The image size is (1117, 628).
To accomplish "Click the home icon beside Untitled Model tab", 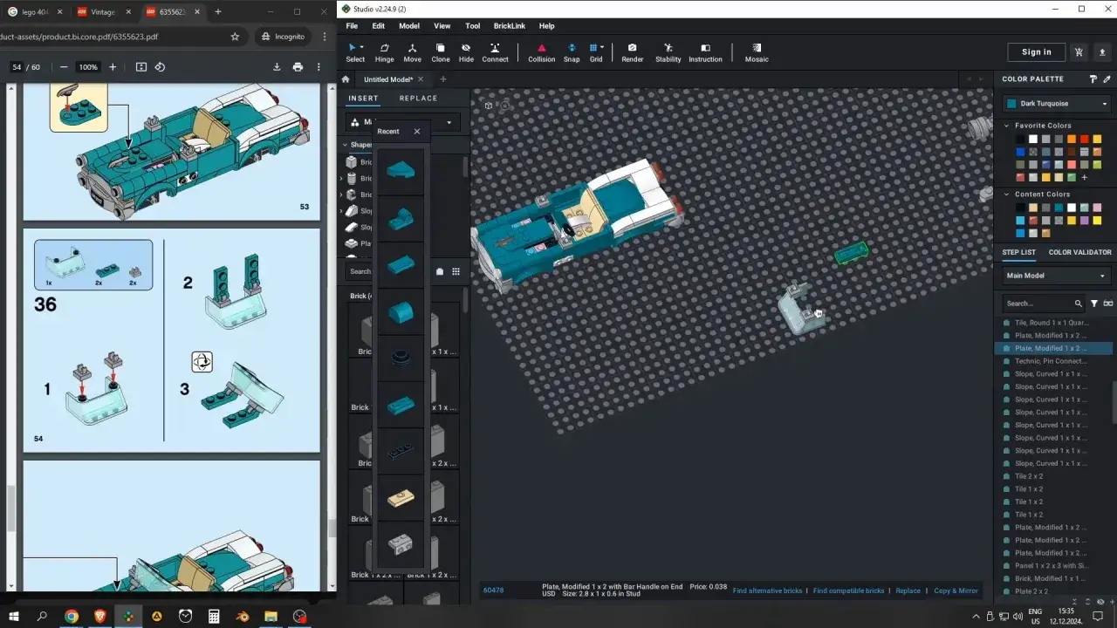I will coord(346,79).
